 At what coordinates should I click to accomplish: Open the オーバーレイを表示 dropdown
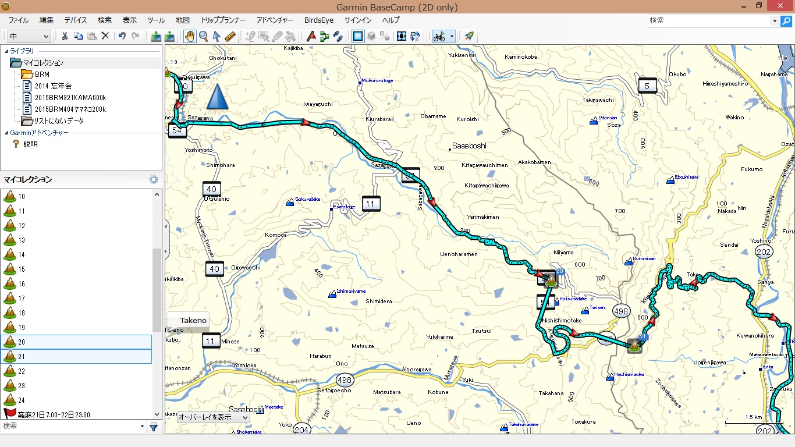[213, 417]
